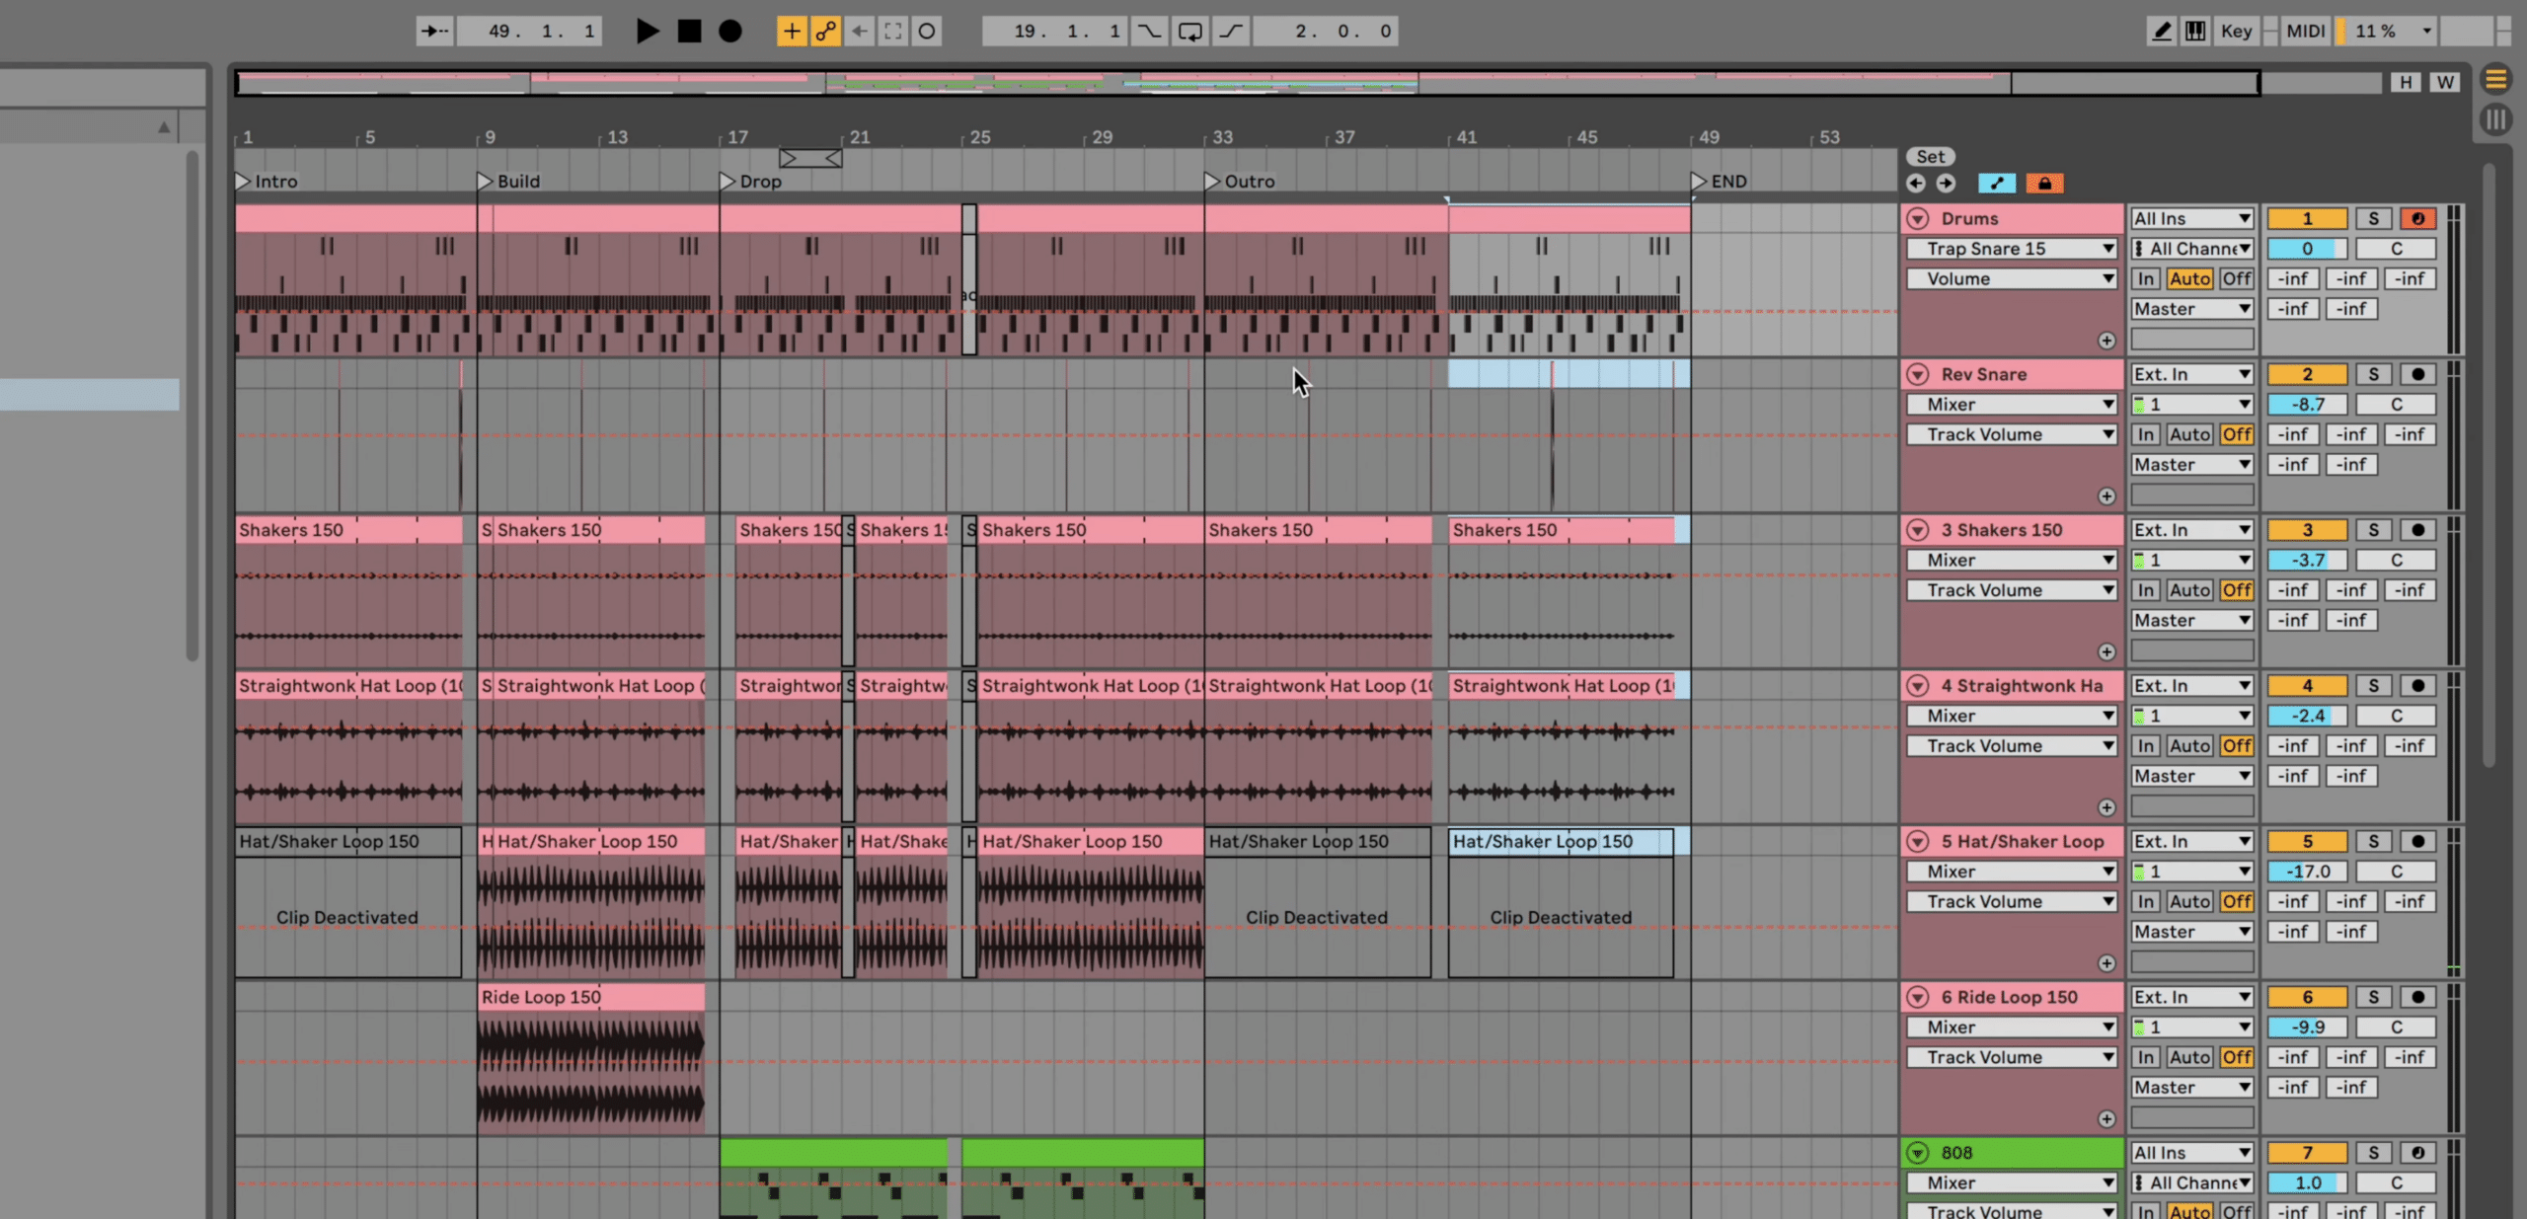Image resolution: width=2527 pixels, height=1219 pixels.
Task: Open Rev Snare Track Volume chooser
Action: pos(2012,434)
